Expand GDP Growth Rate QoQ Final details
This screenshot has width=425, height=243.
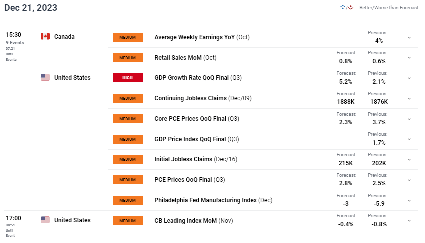(409, 78)
